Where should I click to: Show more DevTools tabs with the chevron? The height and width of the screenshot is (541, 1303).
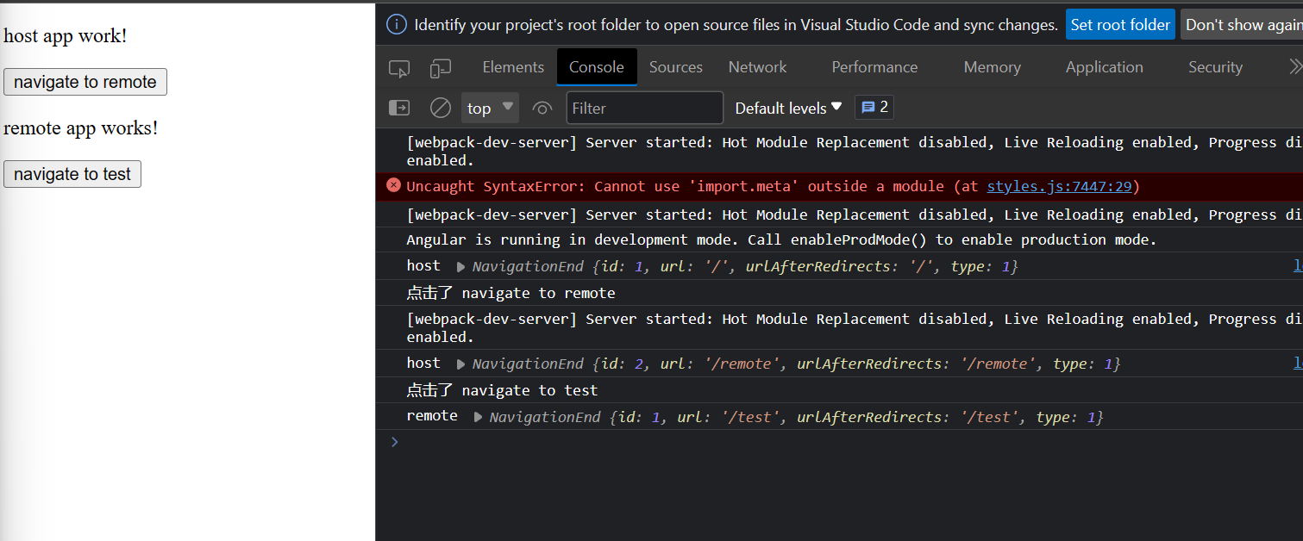click(1294, 67)
